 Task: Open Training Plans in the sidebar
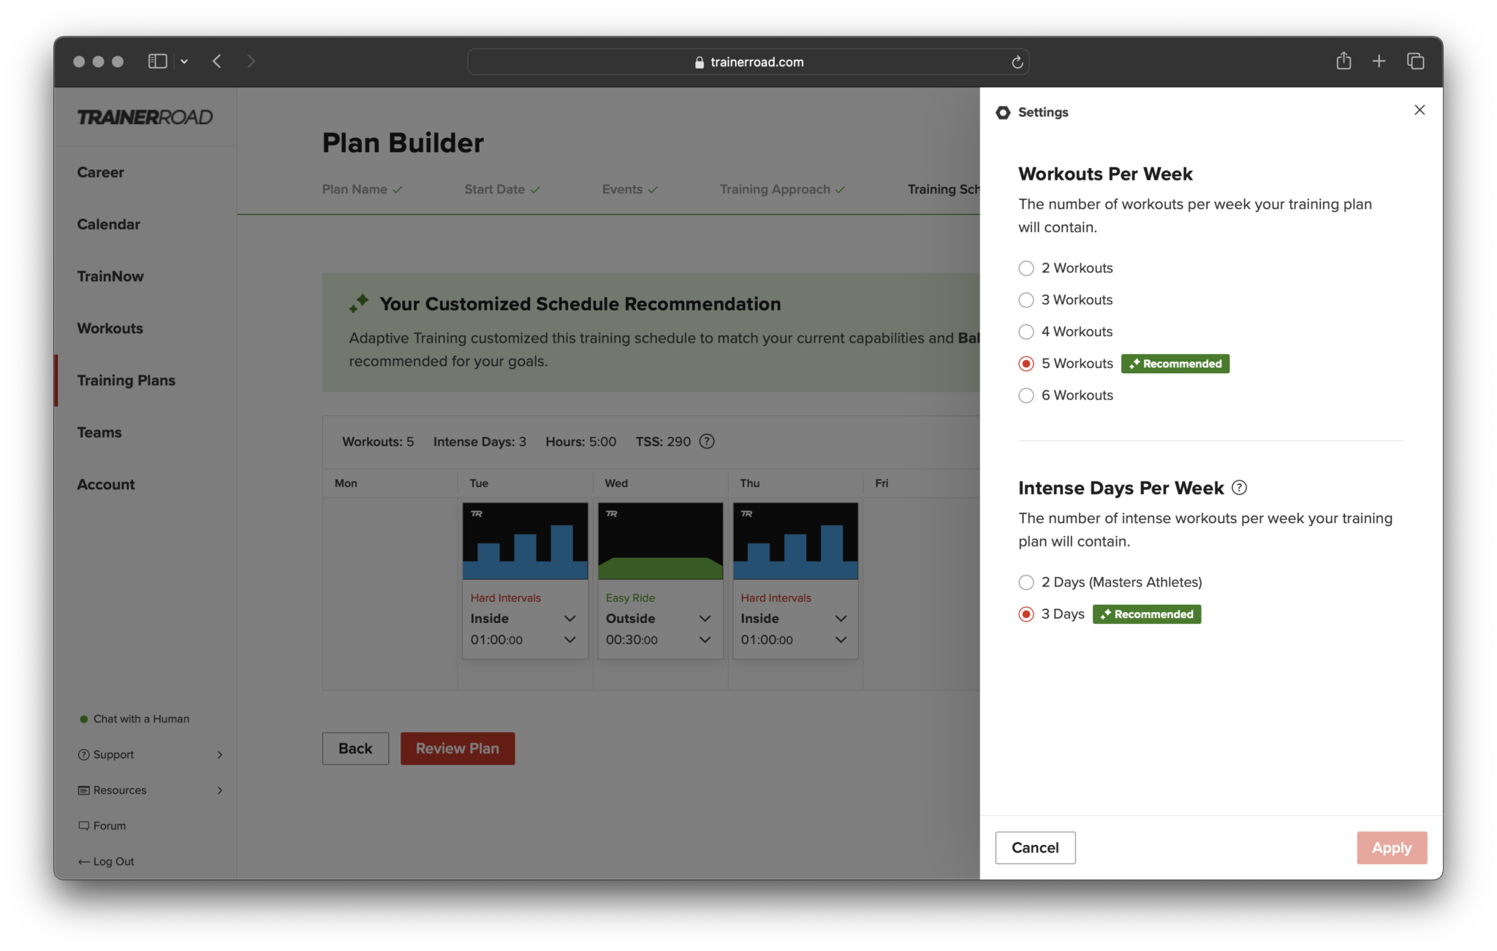(126, 380)
